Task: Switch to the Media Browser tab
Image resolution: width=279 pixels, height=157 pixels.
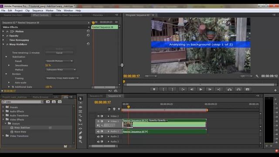Action: pyautogui.click(x=41, y=97)
